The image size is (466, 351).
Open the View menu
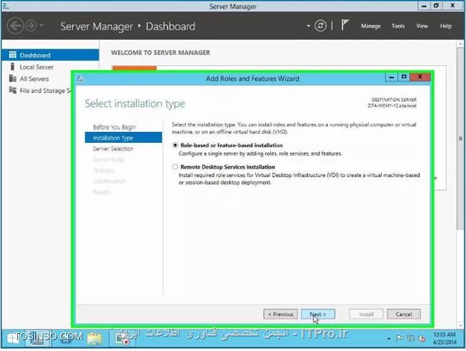pyautogui.click(x=422, y=26)
